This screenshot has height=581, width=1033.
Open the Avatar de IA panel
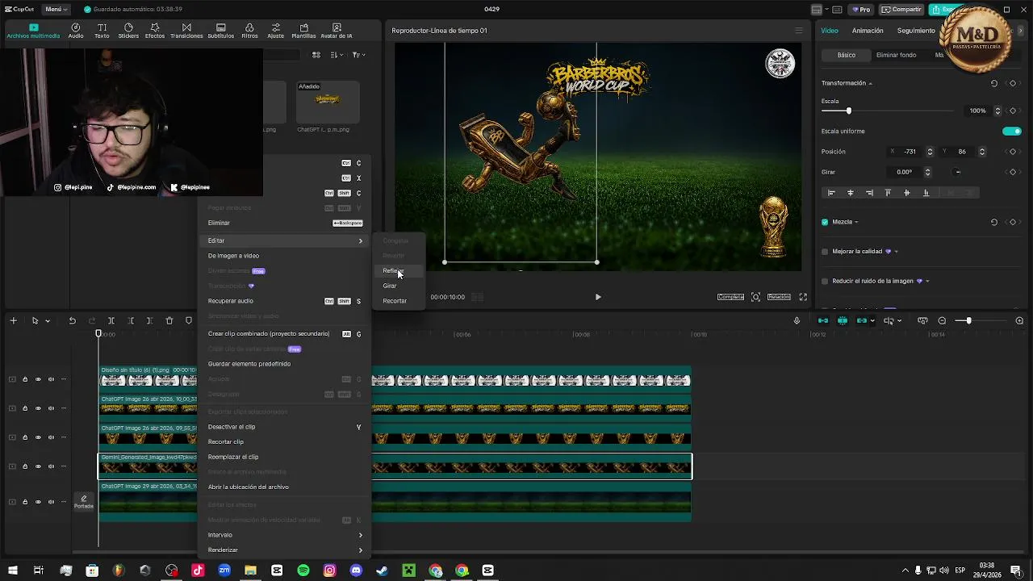click(337, 31)
